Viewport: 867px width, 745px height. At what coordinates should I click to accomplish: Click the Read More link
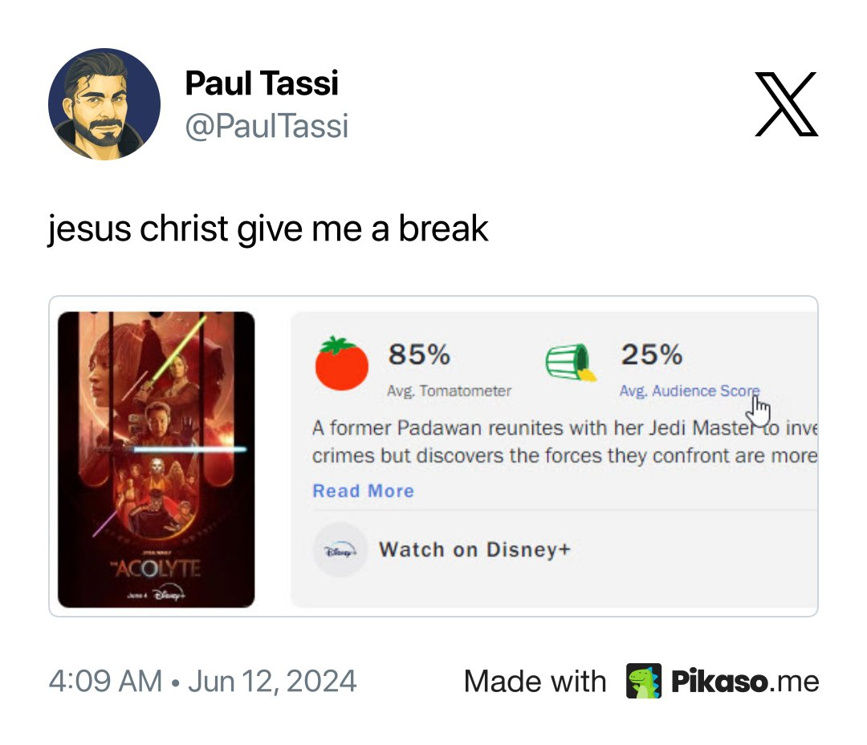(364, 491)
